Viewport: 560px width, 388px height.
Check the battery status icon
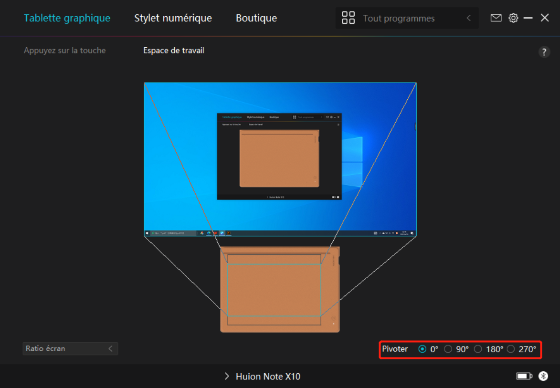[x=524, y=376]
